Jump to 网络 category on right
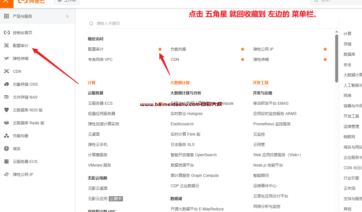Viewport: 362px width, 212px height. point(347,96)
